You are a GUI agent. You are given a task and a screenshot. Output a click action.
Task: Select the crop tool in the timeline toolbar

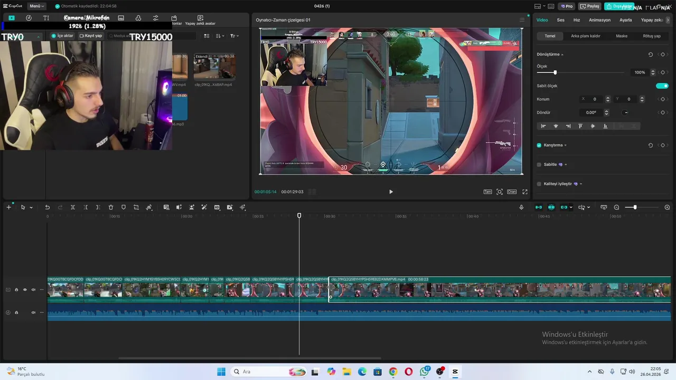(x=136, y=207)
